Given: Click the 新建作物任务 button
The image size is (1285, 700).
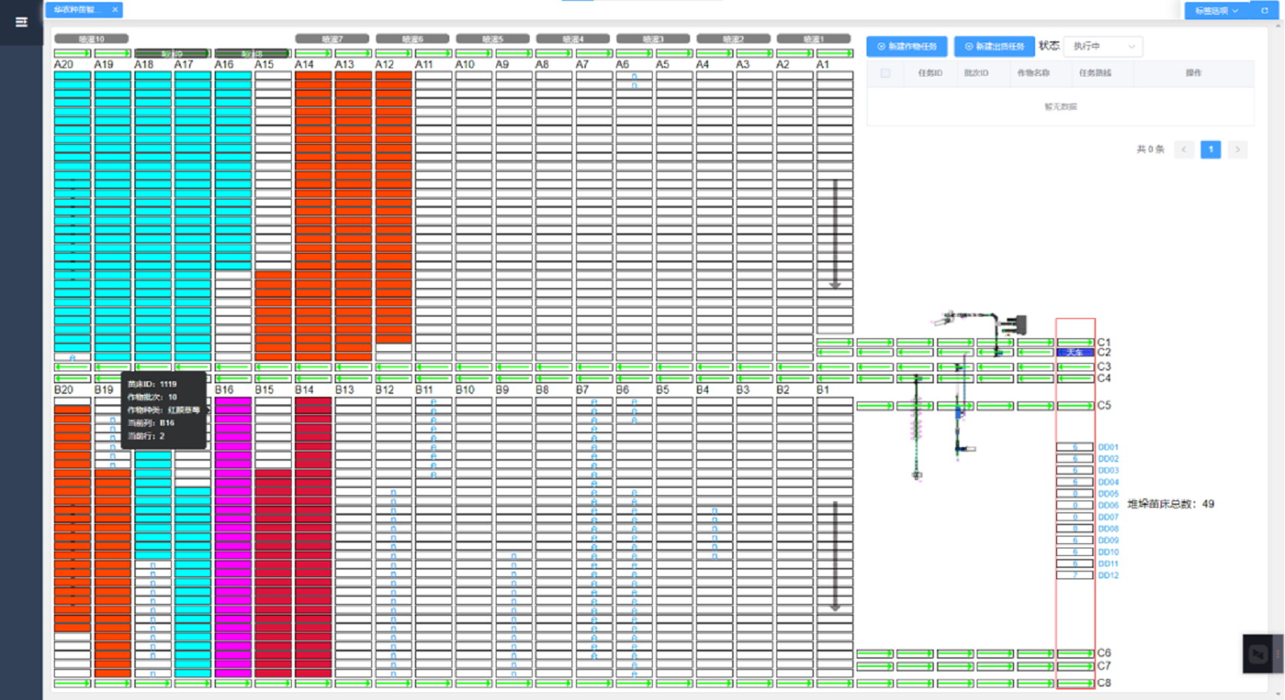Looking at the screenshot, I should [x=907, y=47].
